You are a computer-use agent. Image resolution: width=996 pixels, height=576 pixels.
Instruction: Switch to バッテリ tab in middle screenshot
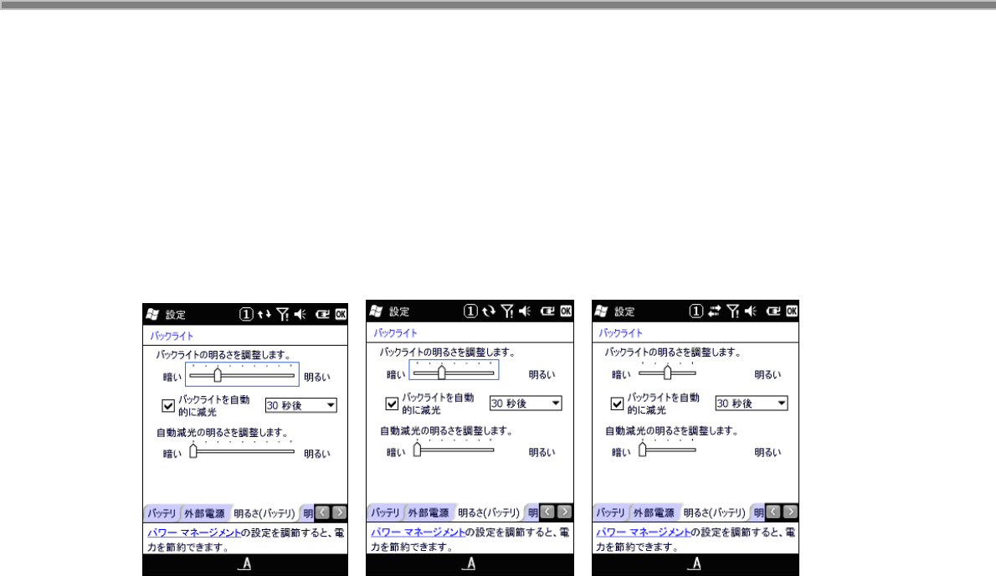point(386,512)
